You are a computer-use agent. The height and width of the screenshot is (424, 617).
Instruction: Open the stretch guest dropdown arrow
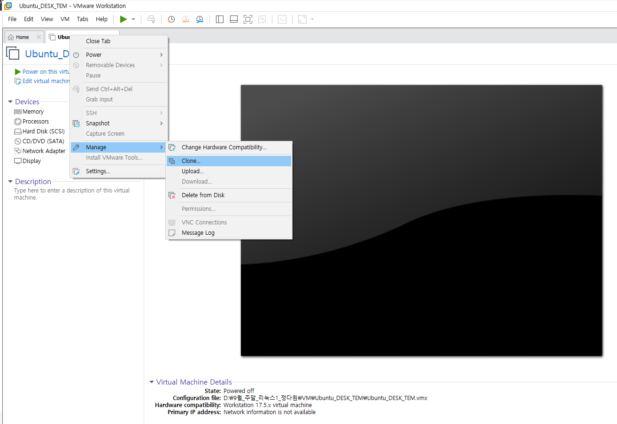312,19
